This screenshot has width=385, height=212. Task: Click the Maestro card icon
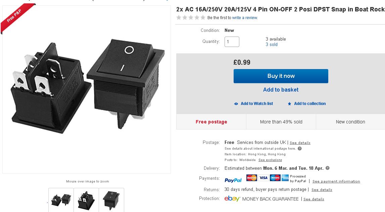coord(275,178)
